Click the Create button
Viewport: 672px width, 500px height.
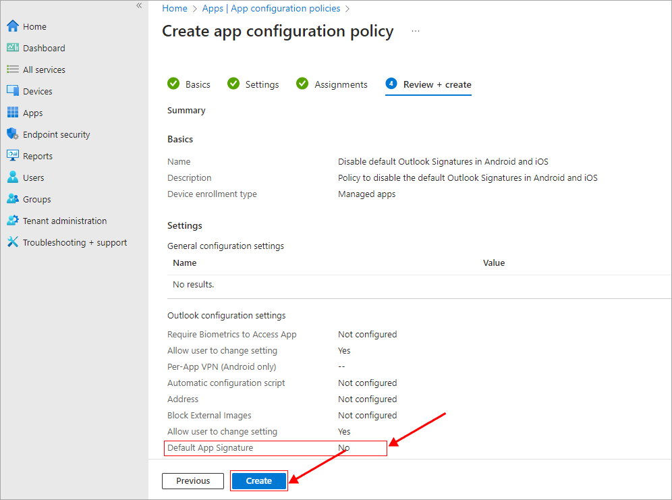(x=259, y=480)
